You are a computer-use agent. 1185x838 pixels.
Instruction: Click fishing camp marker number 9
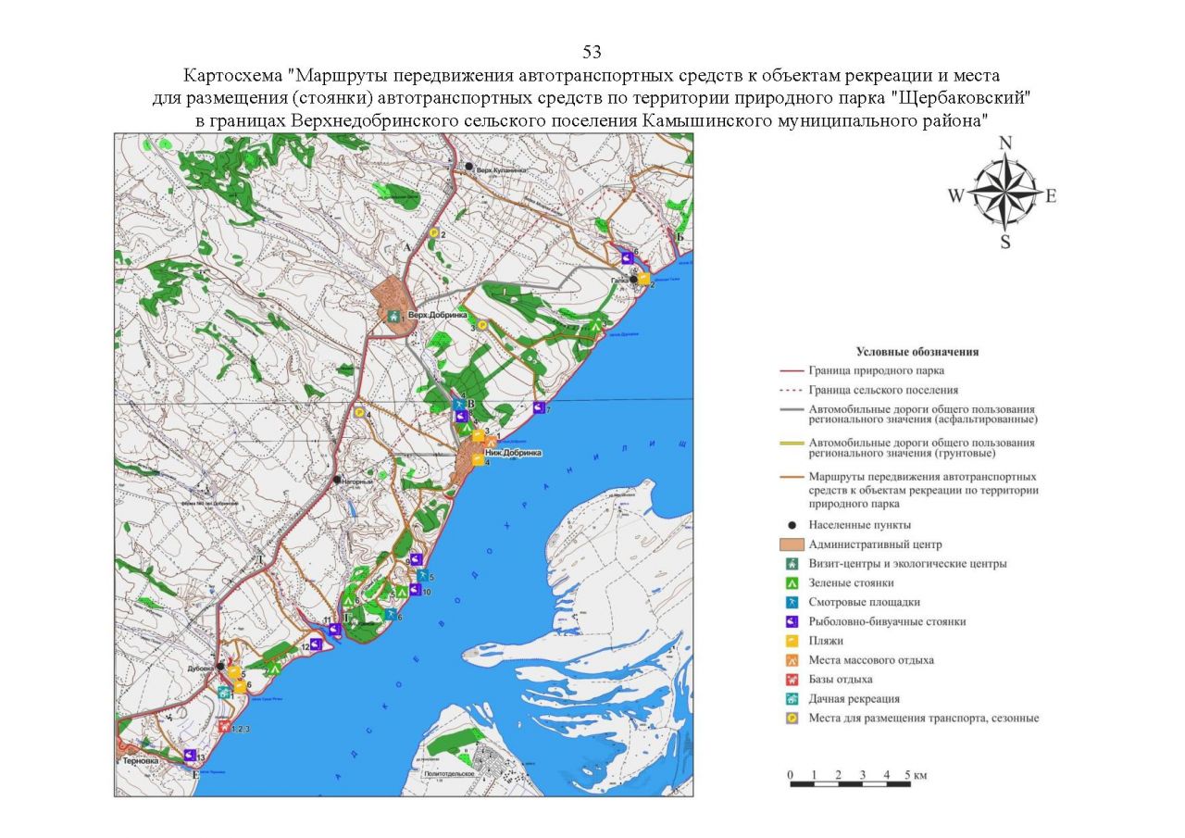[x=417, y=559]
